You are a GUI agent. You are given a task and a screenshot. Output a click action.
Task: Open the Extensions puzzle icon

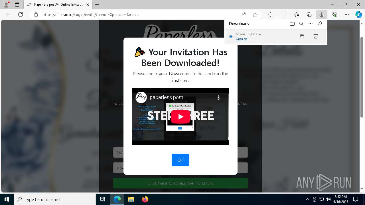point(270,15)
